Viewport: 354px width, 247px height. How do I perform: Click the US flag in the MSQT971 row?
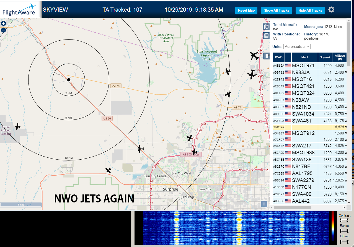pyautogui.click(x=288, y=66)
